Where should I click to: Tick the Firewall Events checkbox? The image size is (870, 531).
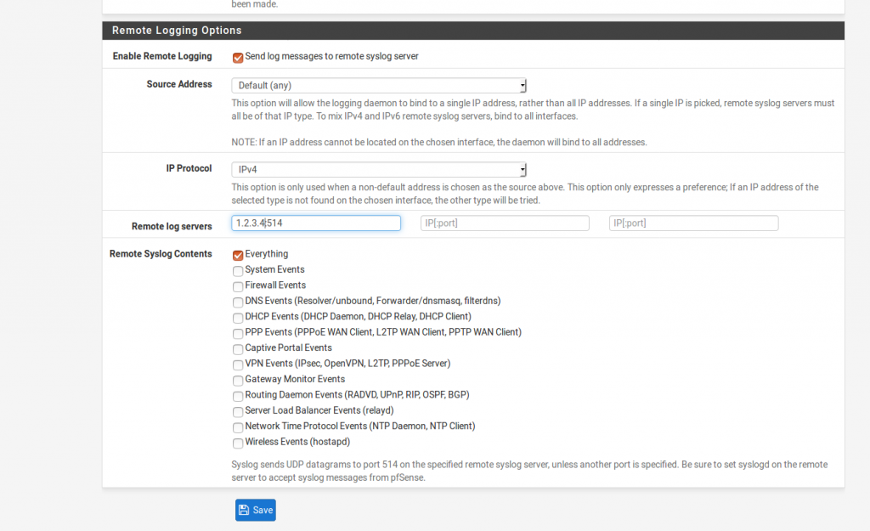click(238, 286)
